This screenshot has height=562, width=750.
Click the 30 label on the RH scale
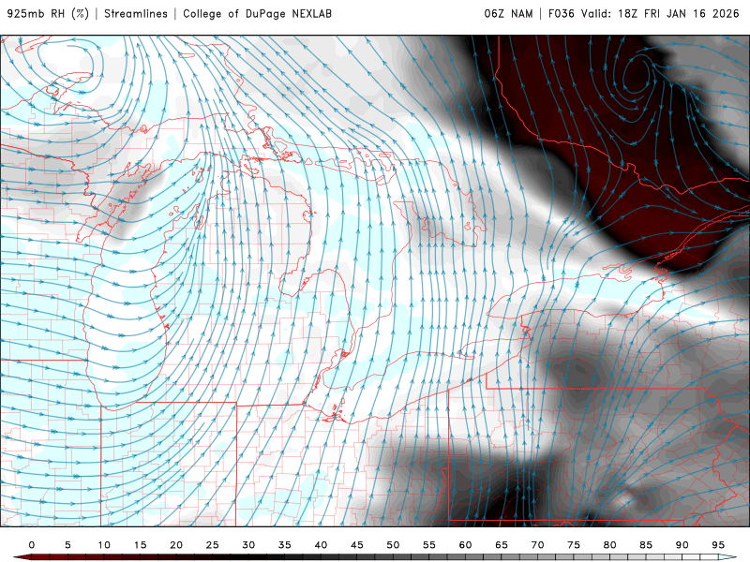coord(248,545)
